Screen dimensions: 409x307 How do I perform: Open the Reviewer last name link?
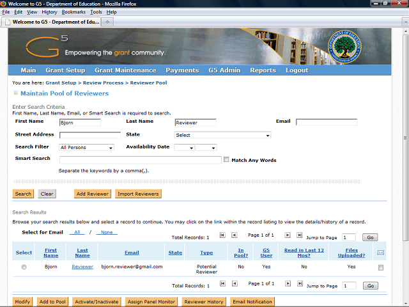[x=82, y=267]
